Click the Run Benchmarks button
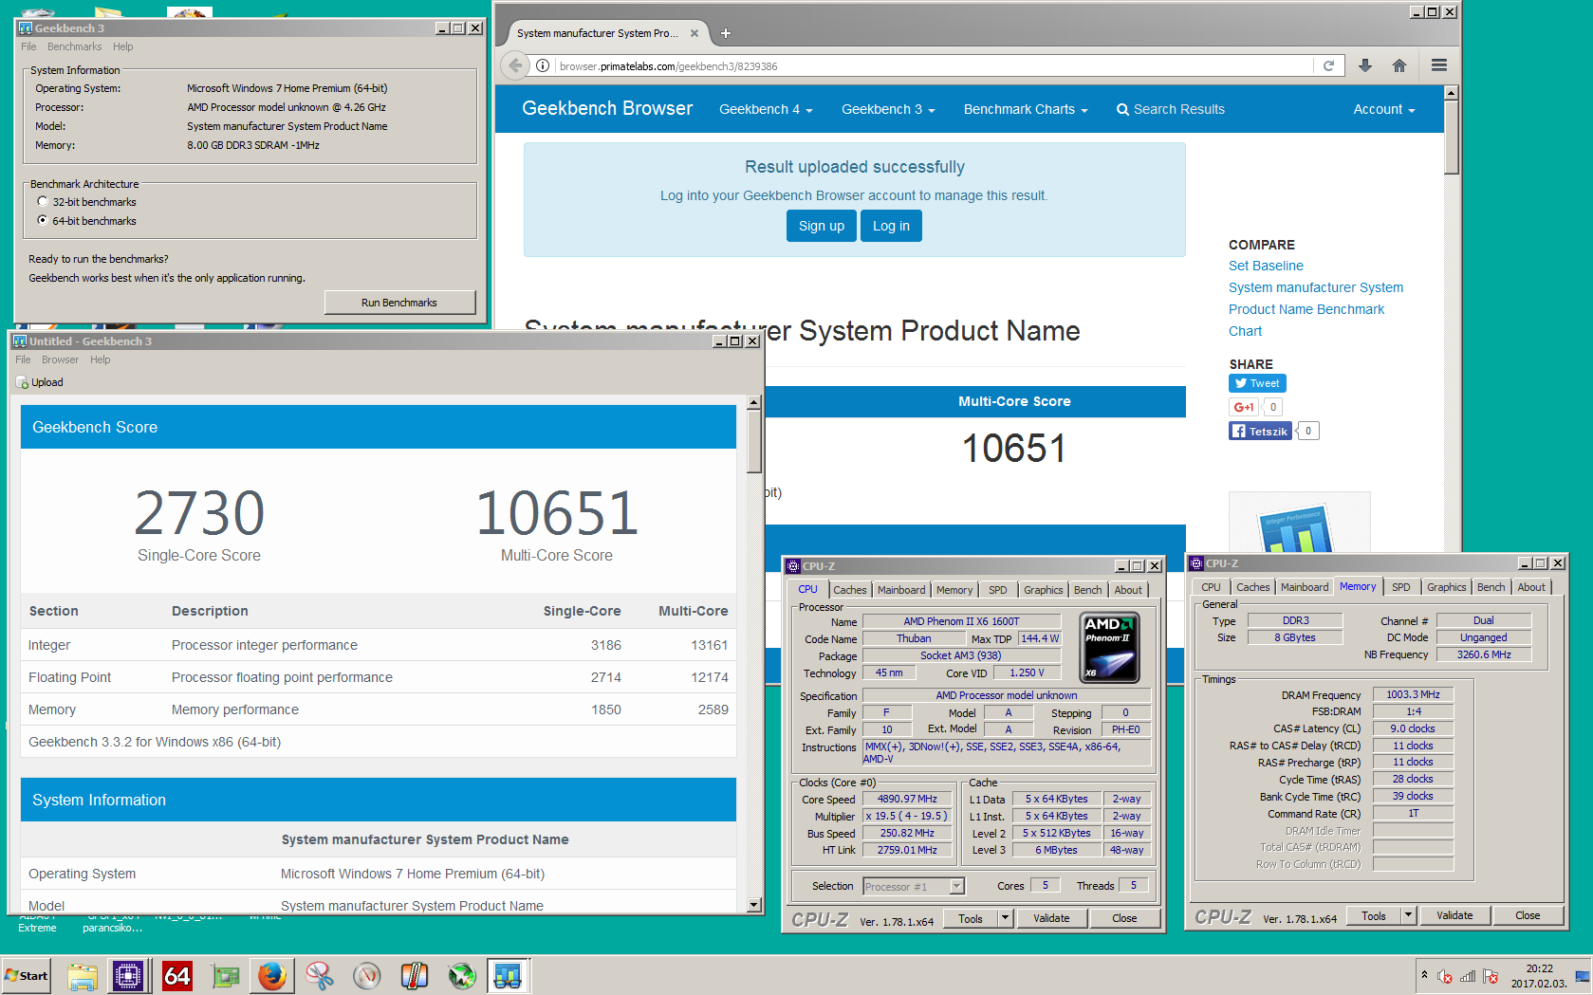This screenshot has height=995, width=1593. tap(399, 303)
